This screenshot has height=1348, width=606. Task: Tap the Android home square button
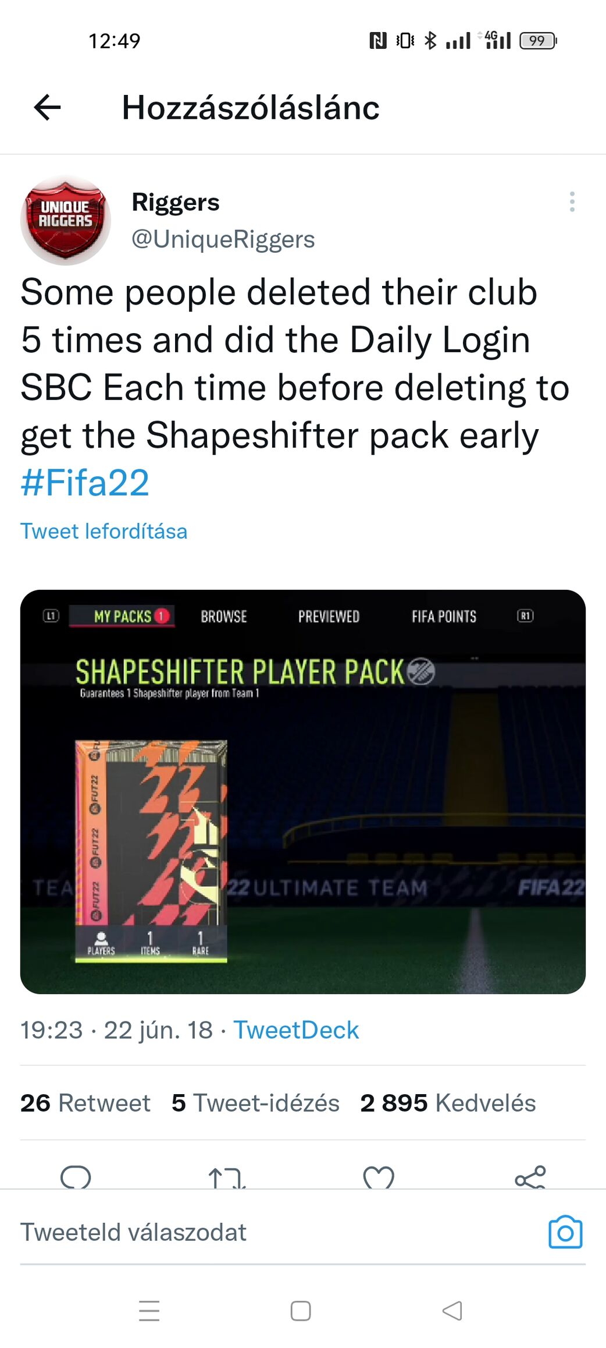tap(301, 1311)
